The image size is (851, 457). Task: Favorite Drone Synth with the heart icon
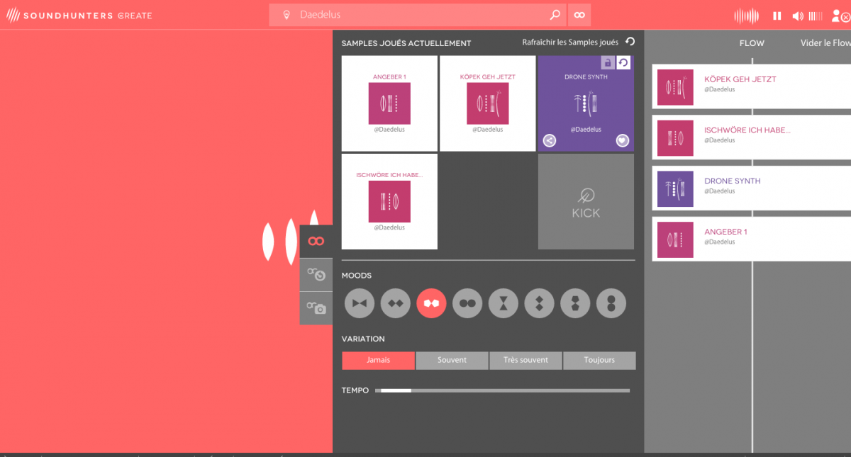pyautogui.click(x=622, y=140)
